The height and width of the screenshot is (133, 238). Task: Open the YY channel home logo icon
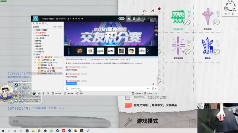pos(36,19)
